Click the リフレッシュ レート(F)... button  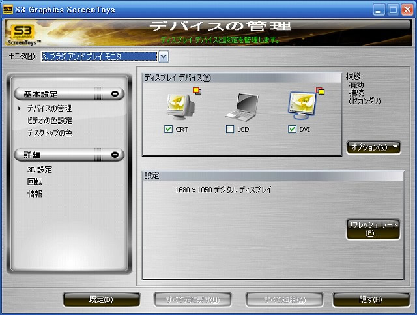(373, 230)
